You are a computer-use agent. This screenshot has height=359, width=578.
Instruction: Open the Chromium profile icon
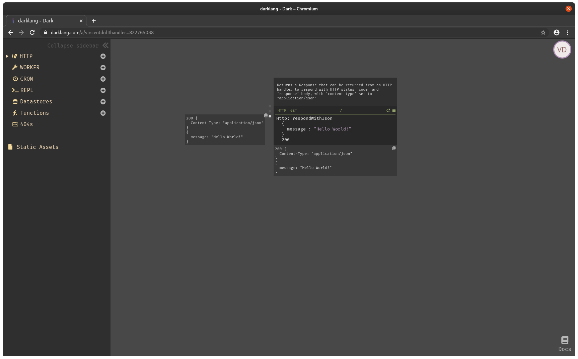[x=557, y=32]
